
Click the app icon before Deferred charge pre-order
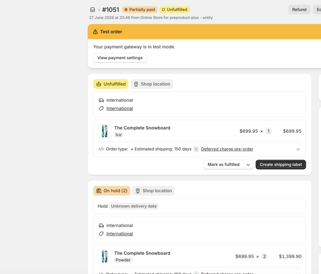[196, 149]
